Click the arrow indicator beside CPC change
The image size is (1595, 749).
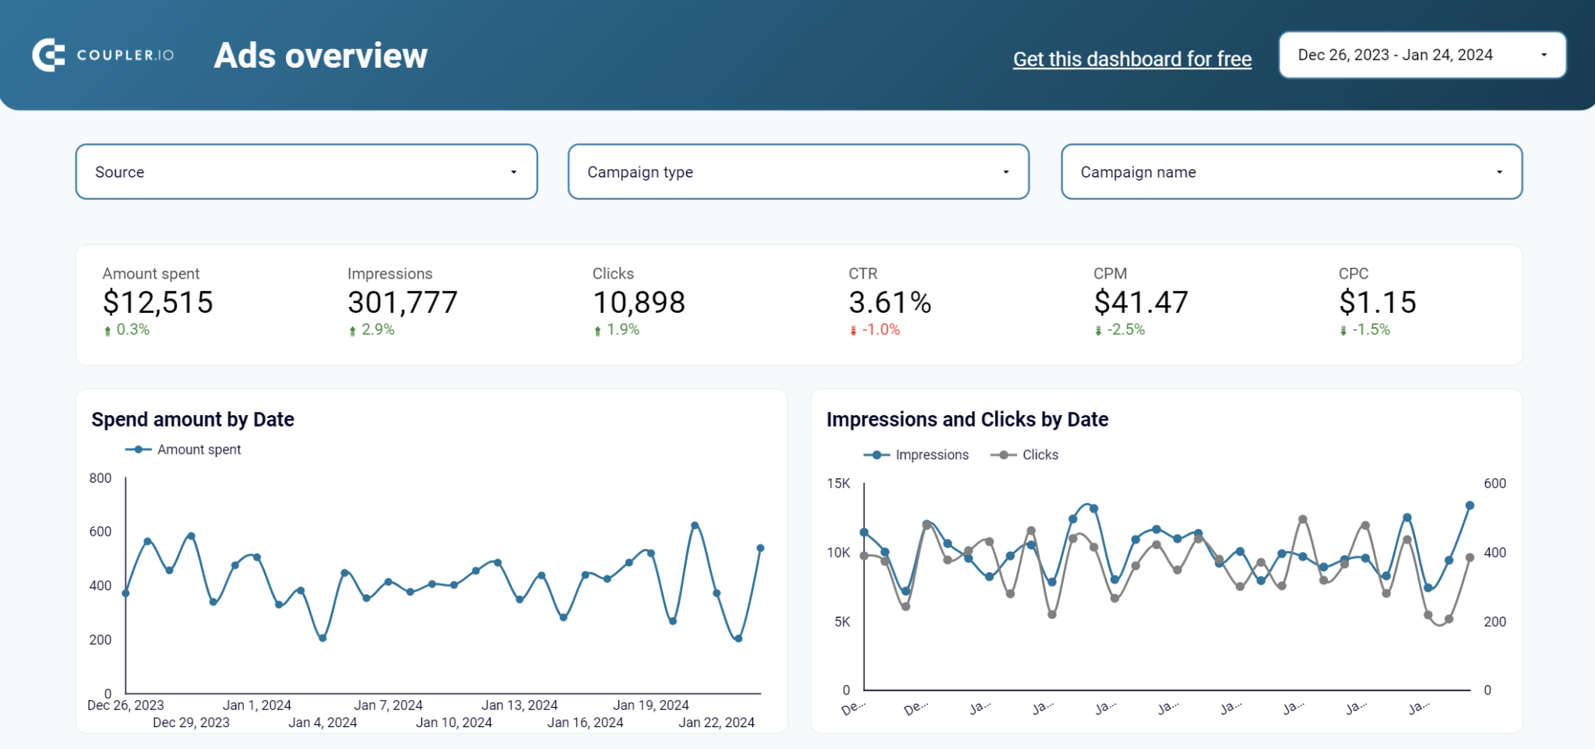(1342, 329)
